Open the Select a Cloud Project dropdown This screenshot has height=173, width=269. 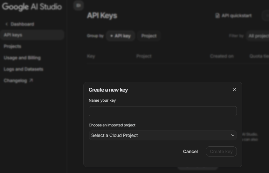(162, 135)
